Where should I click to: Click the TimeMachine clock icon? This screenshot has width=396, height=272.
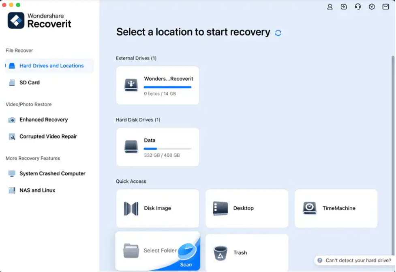point(310,208)
